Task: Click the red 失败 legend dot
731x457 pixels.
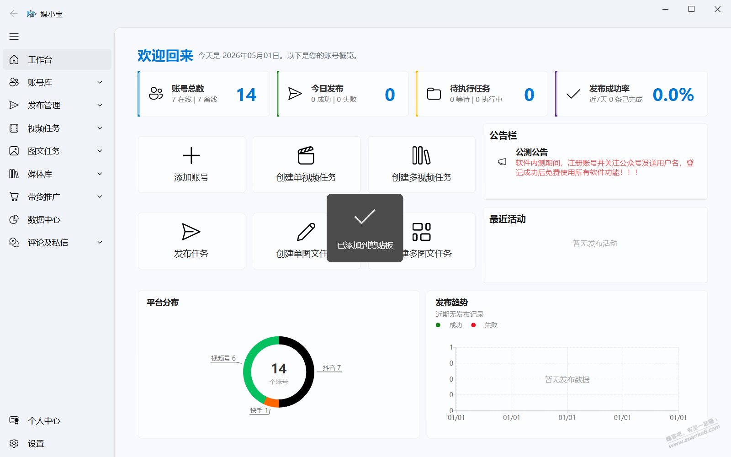Action: pos(473,325)
